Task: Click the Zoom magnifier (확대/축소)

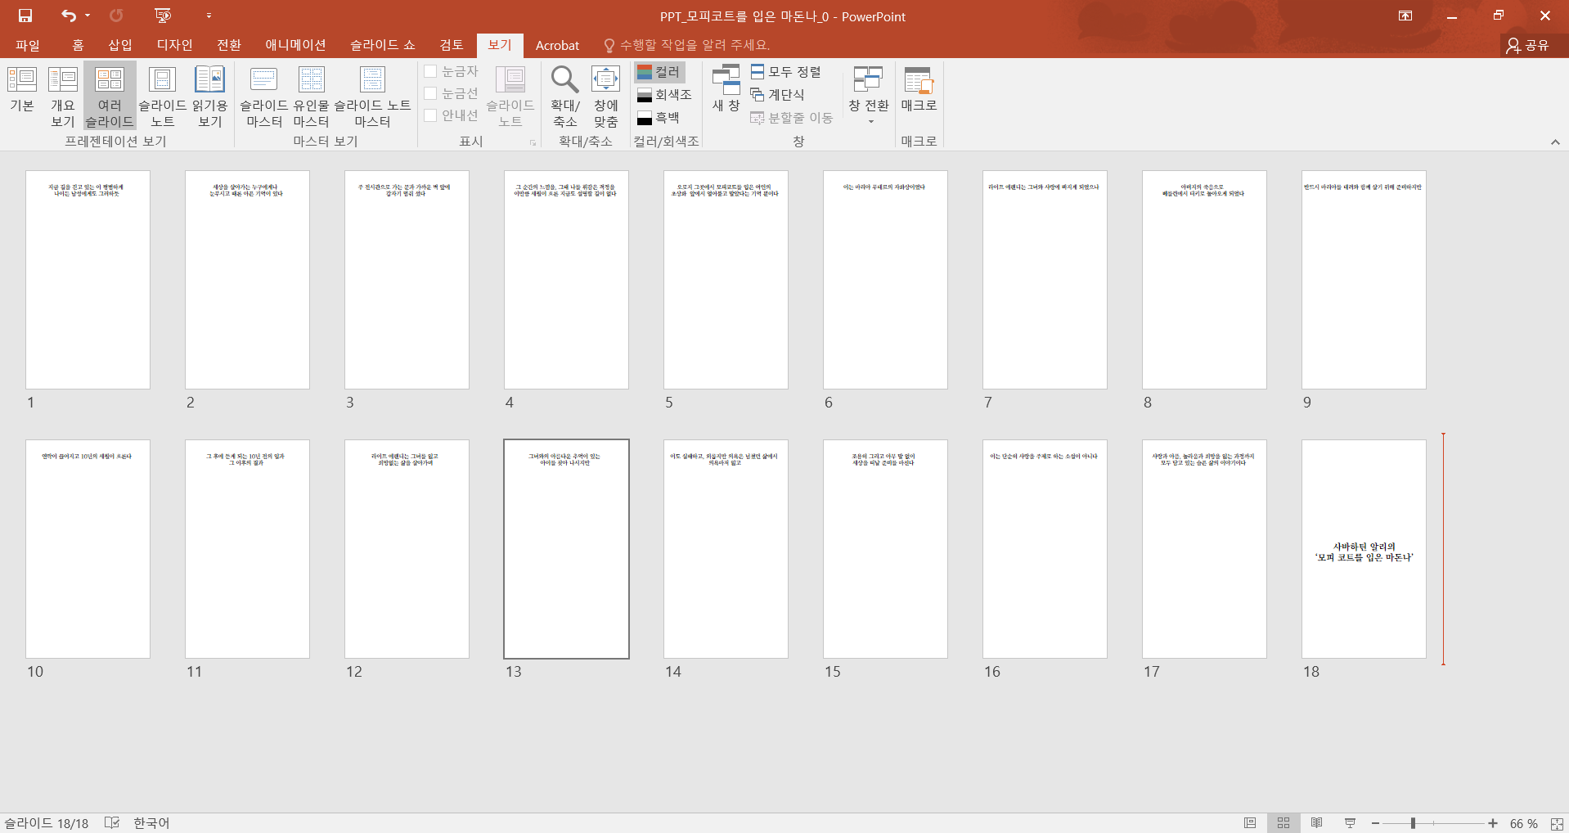Action: tap(565, 97)
